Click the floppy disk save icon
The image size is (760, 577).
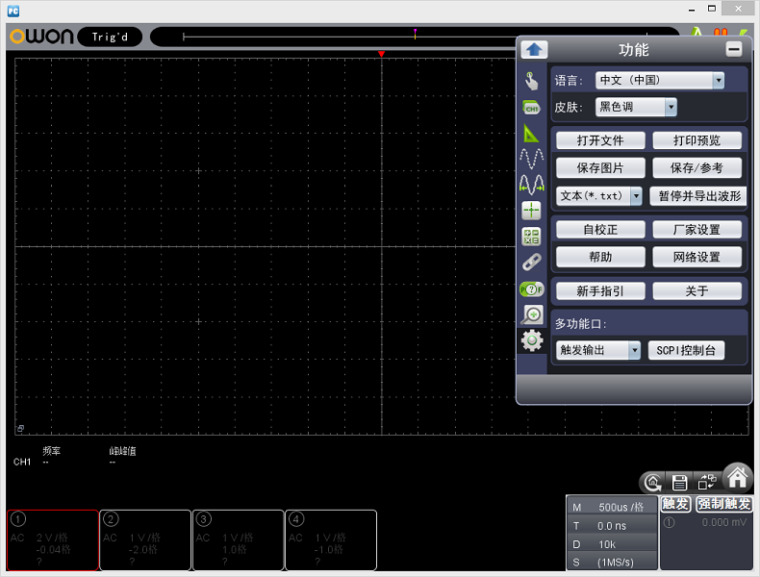(x=679, y=483)
